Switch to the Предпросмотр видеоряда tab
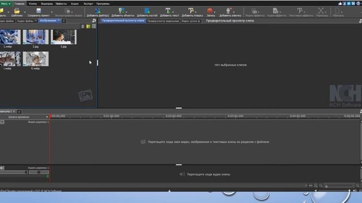The image size is (362, 203). coord(163,21)
